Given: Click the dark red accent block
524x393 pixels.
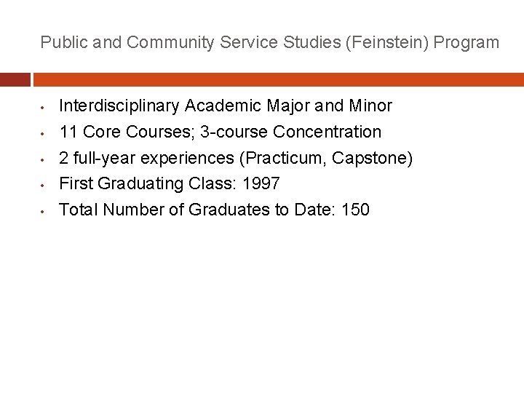Looking at the screenshot, I should 15,79.
